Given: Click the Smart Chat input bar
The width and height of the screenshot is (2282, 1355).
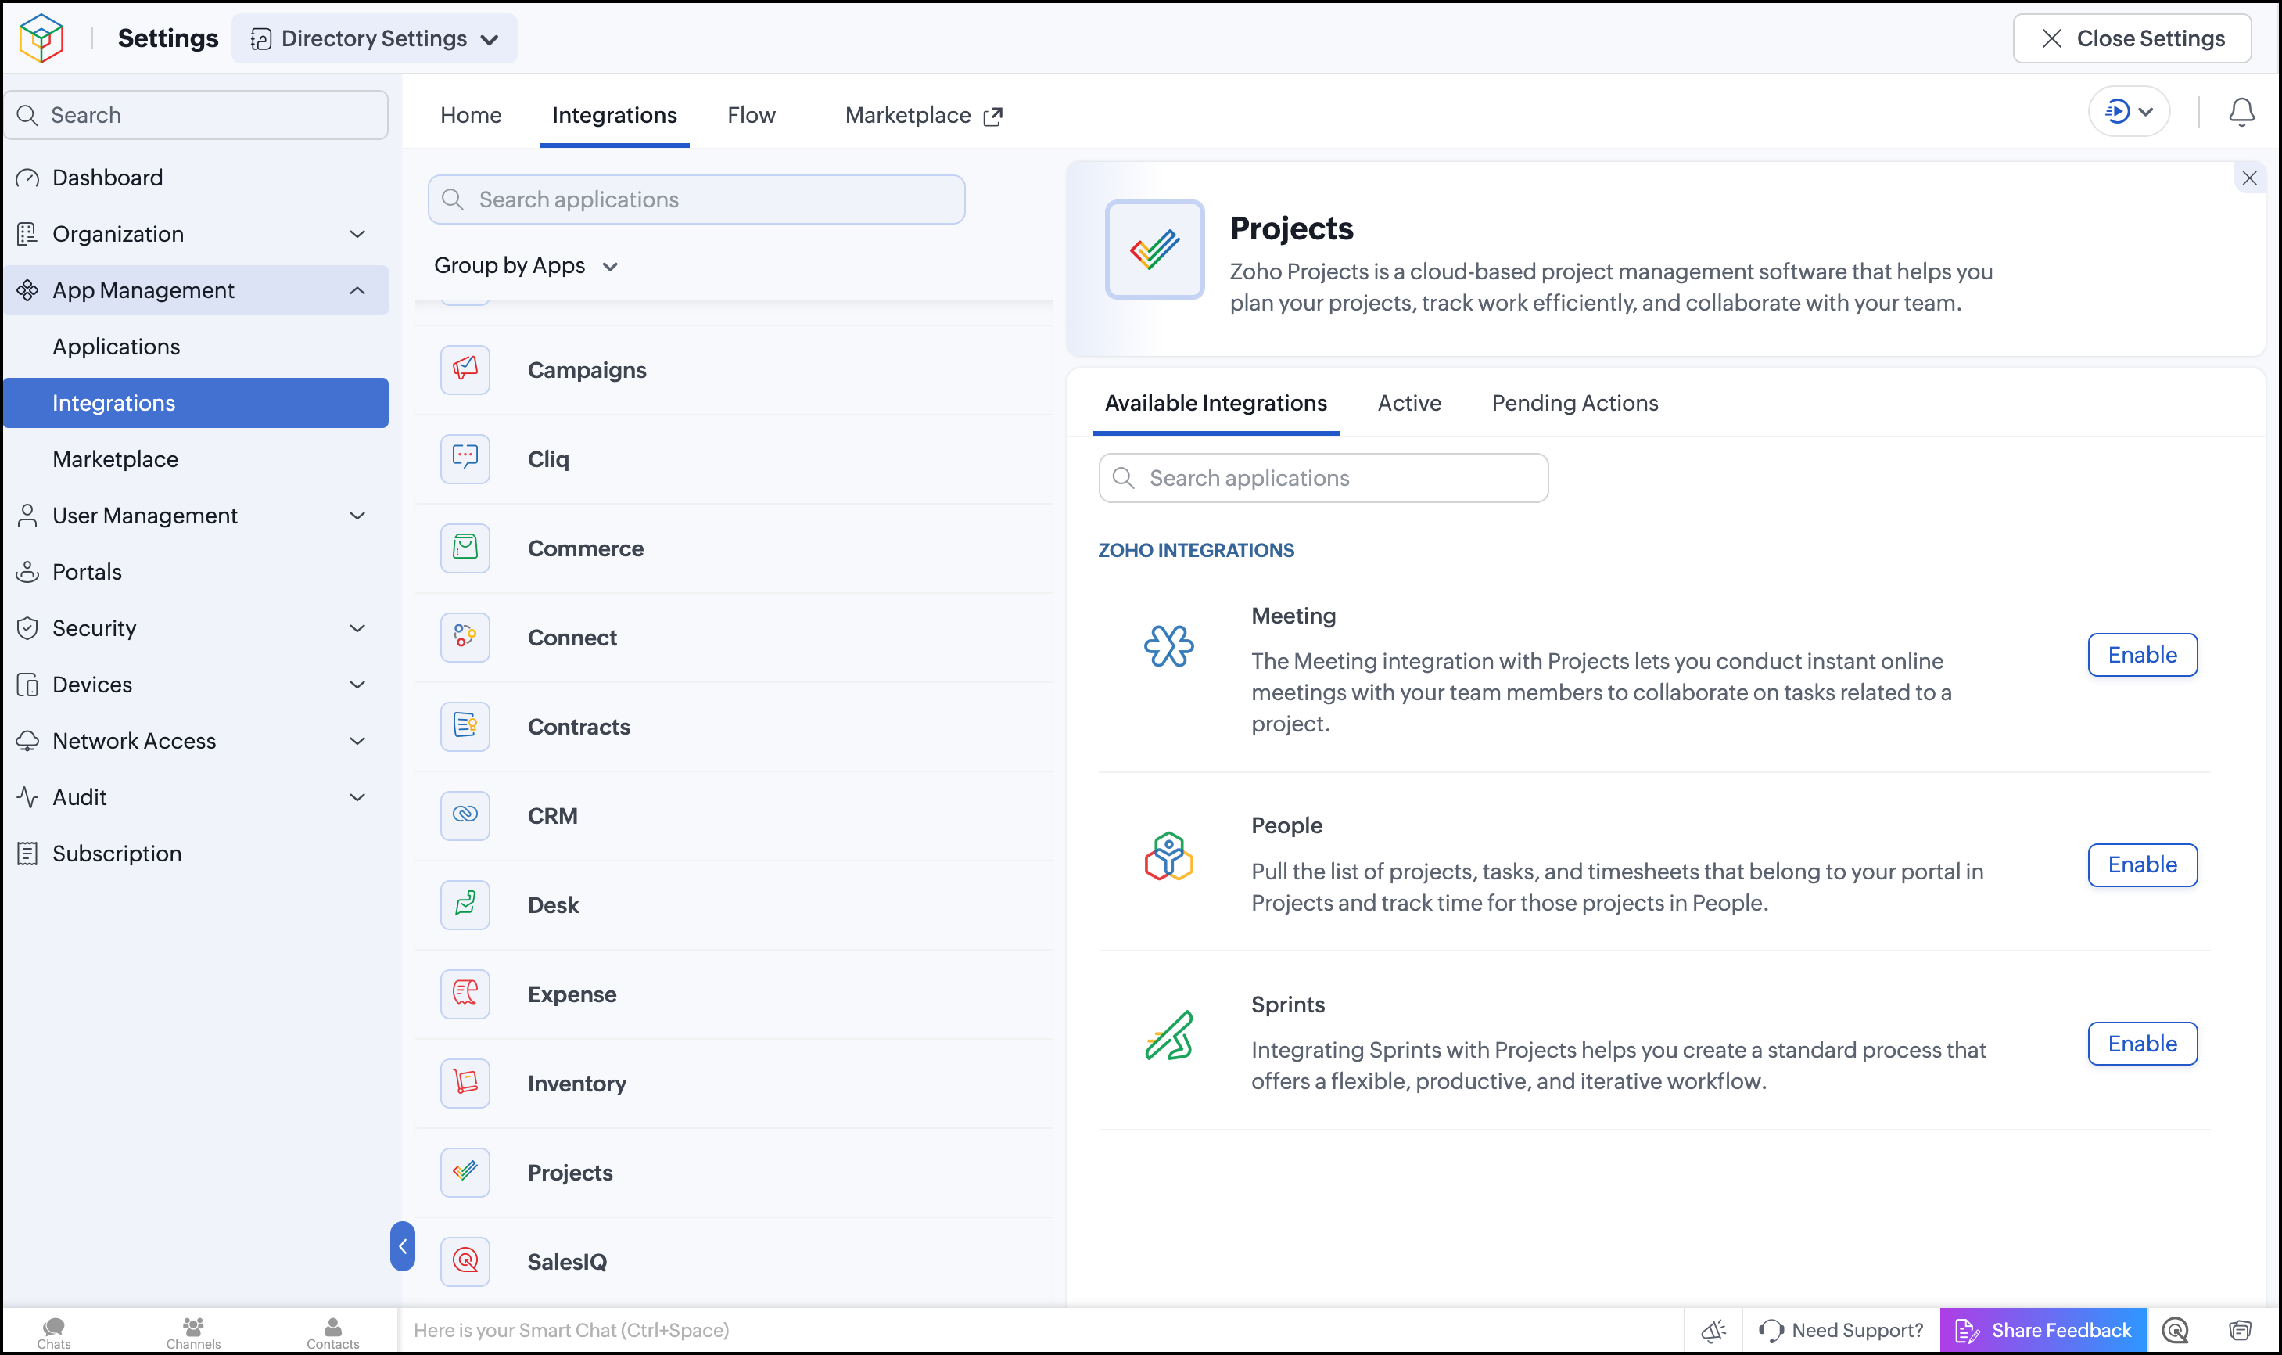Looking at the screenshot, I should click(1040, 1330).
